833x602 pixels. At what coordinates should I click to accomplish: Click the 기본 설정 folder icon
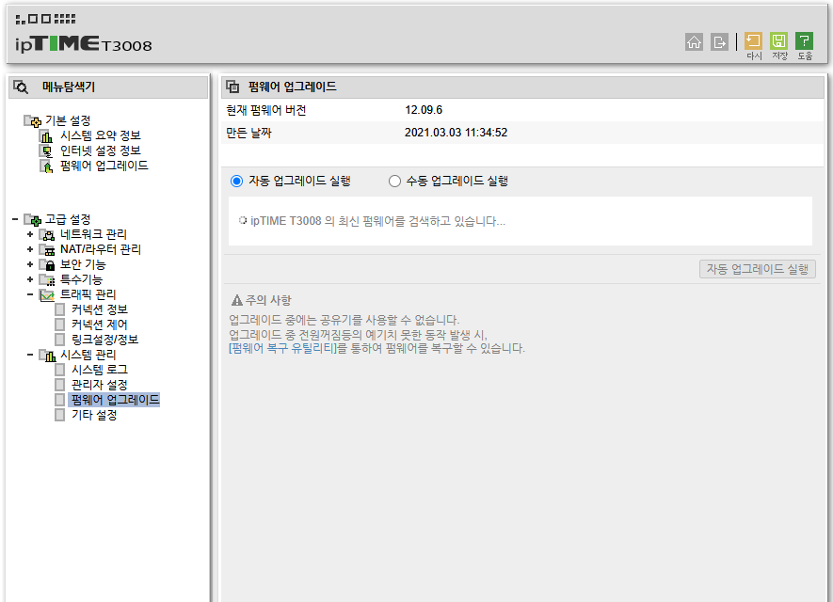[x=32, y=121]
